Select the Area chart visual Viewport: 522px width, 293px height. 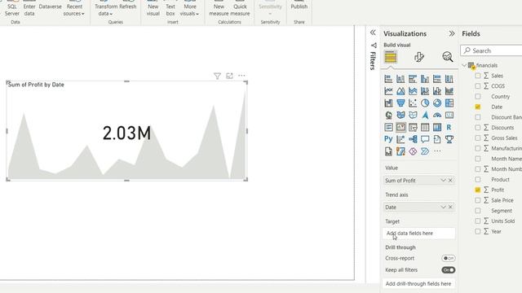tap(400, 91)
